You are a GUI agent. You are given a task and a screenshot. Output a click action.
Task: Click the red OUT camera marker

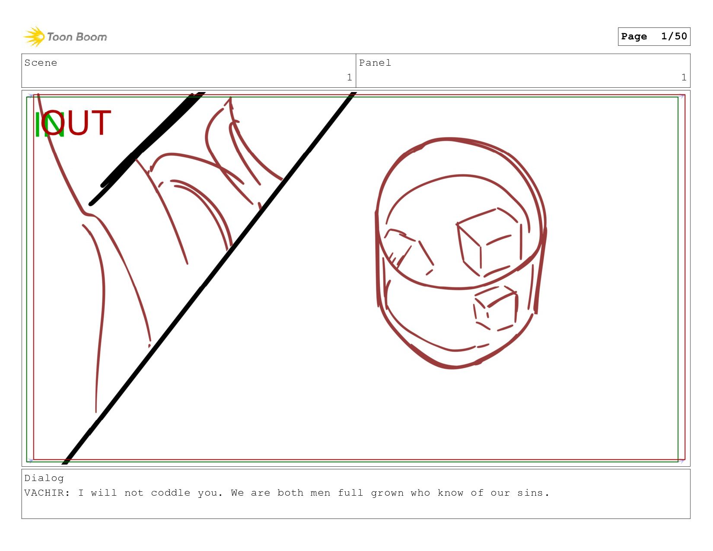coord(76,122)
